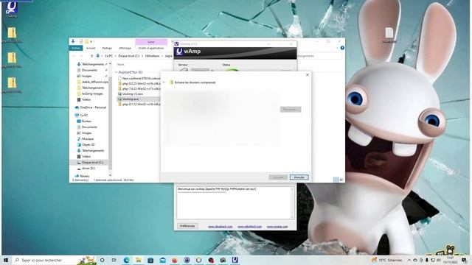Image resolution: width=472 pixels, height=265 pixels.
Task: Select the Gérer contextual tab
Action: [151, 42]
